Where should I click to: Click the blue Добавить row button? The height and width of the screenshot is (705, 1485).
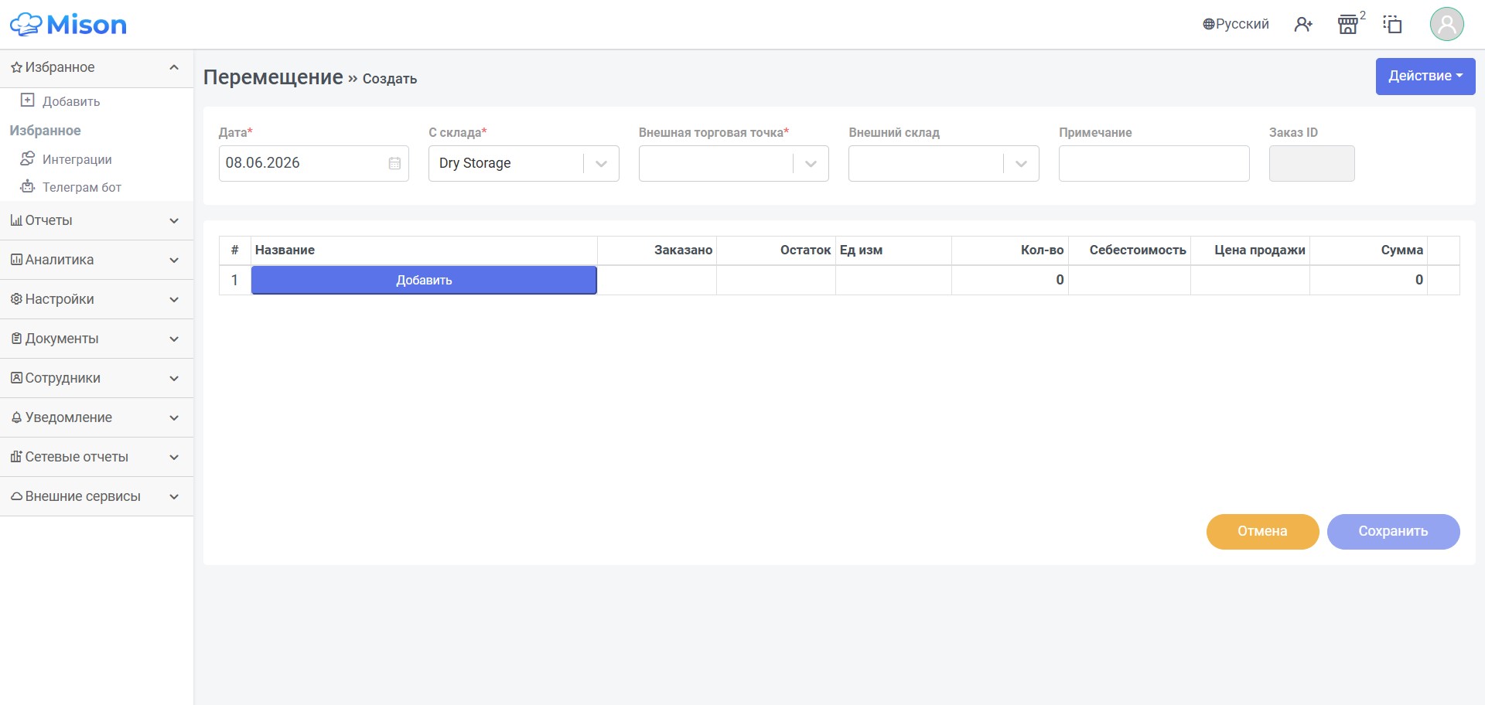(424, 280)
